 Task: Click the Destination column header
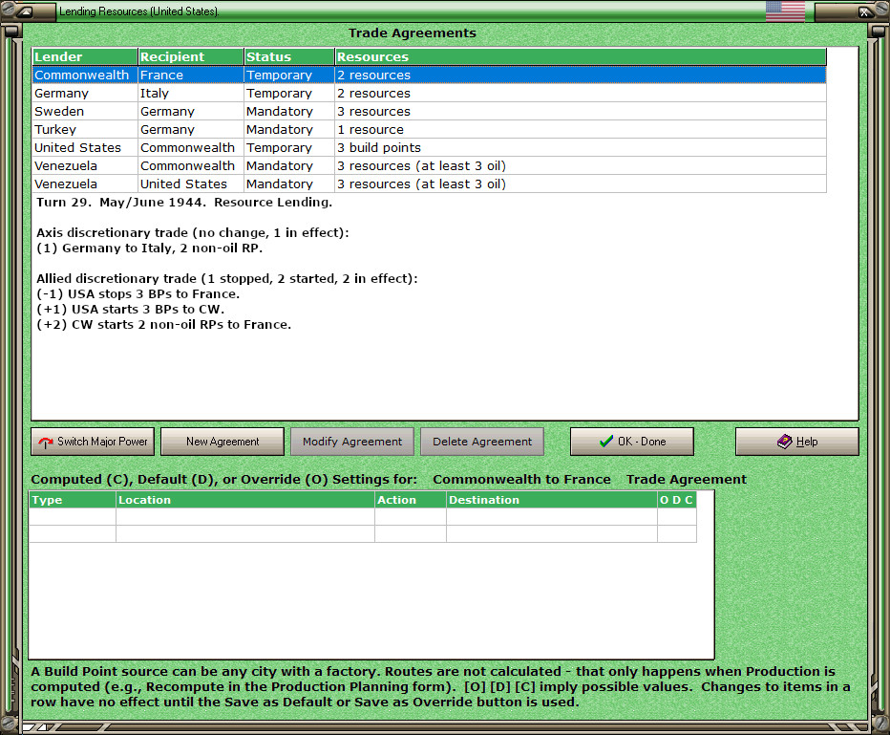552,500
